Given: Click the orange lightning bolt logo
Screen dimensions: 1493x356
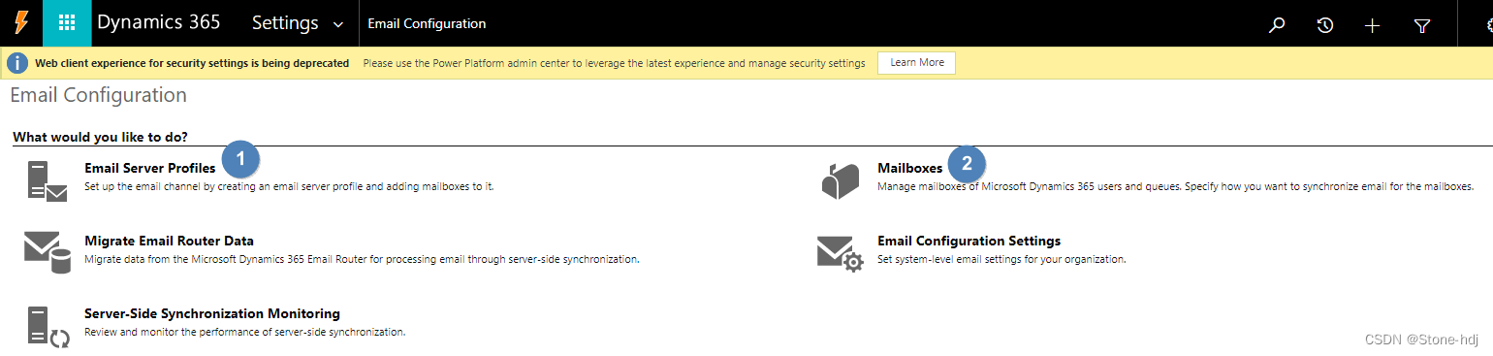Looking at the screenshot, I should [x=20, y=22].
